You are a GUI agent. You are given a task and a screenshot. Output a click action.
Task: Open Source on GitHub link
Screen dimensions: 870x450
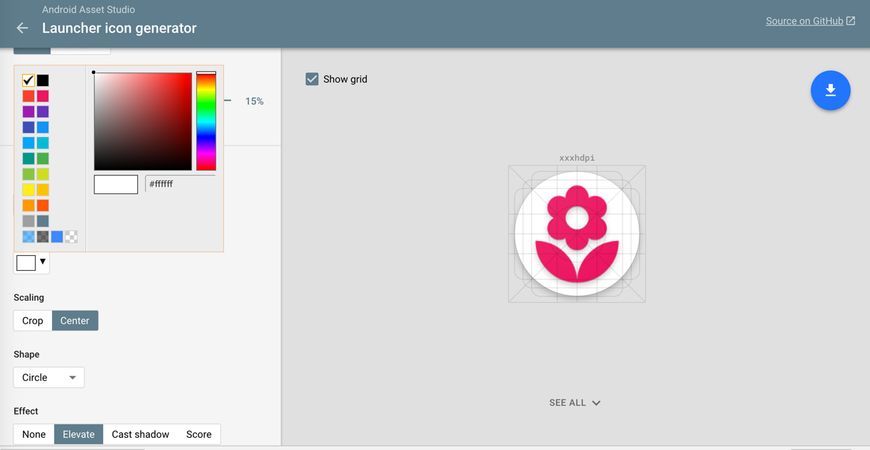(x=803, y=21)
